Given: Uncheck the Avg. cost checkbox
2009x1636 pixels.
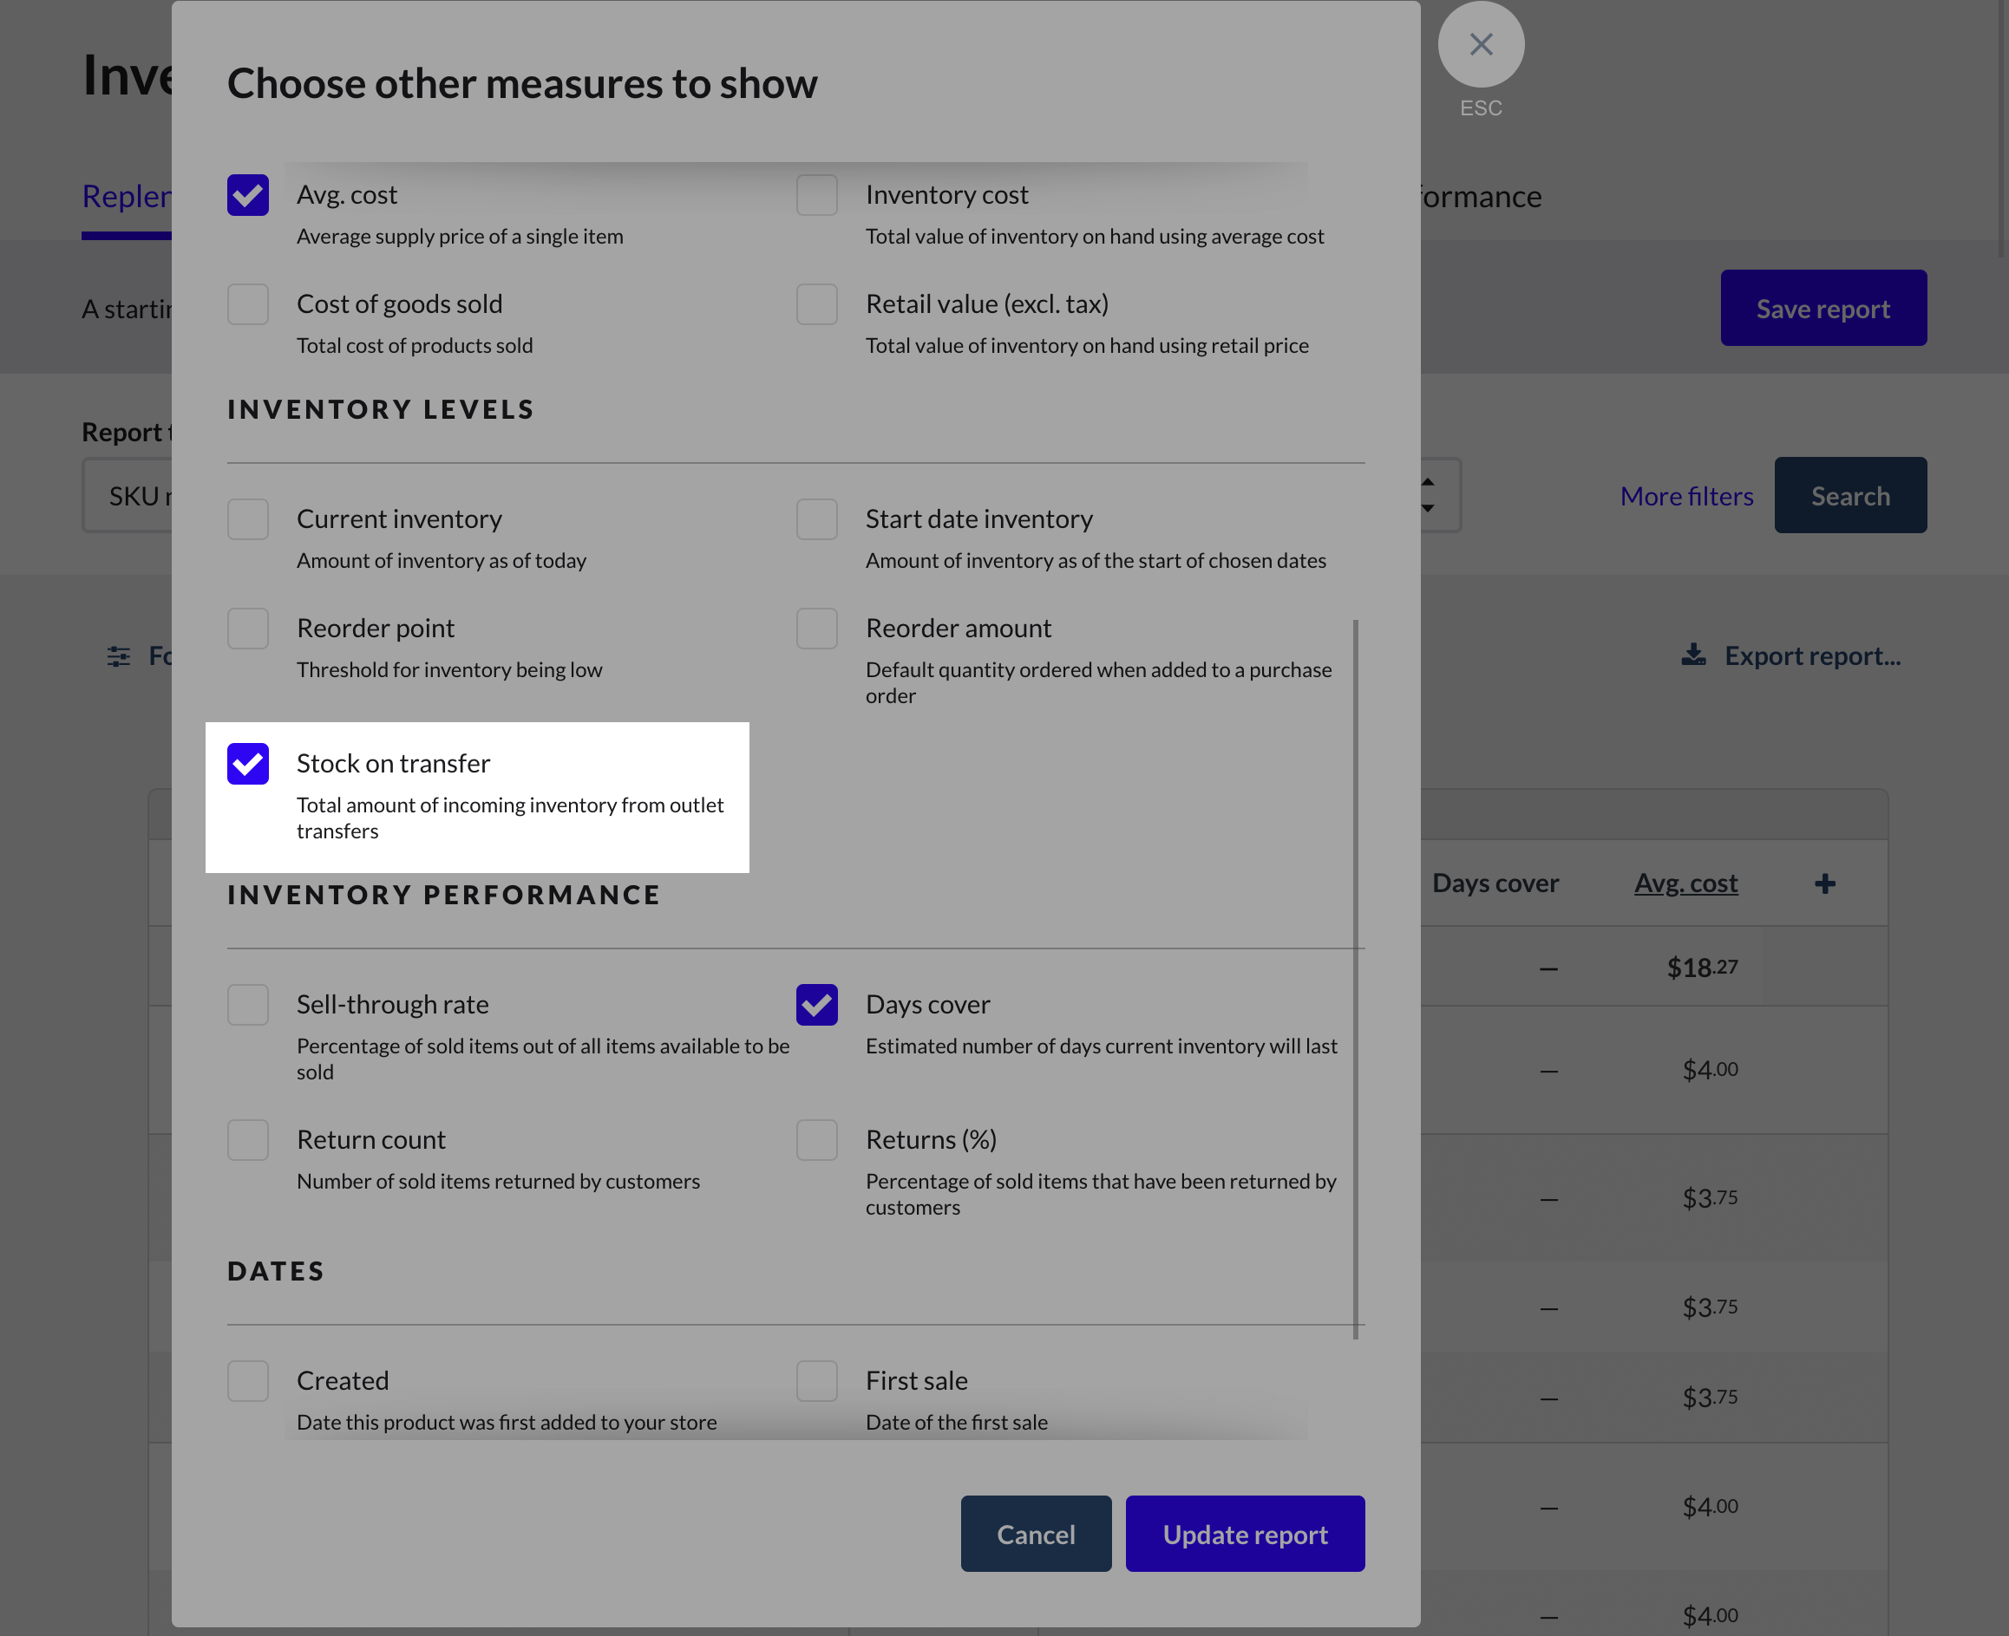Looking at the screenshot, I should point(248,195).
